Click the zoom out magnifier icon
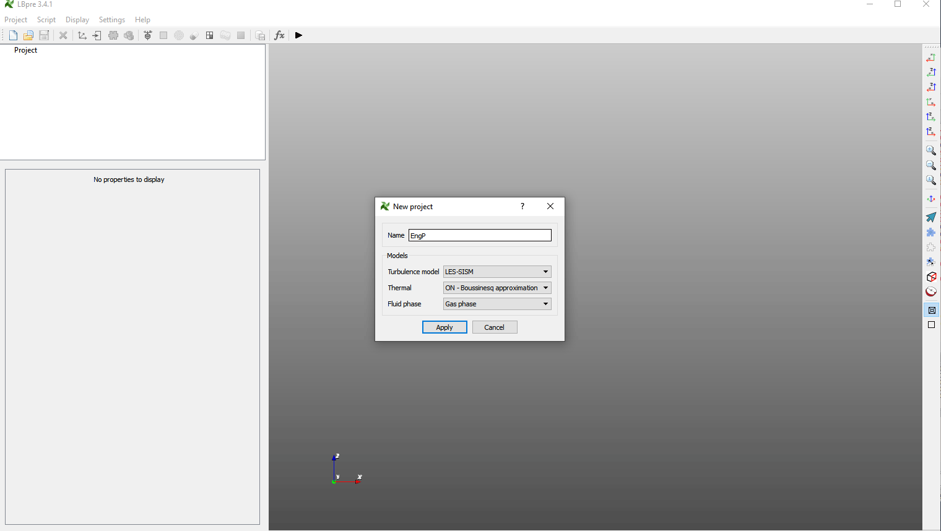 click(x=930, y=165)
